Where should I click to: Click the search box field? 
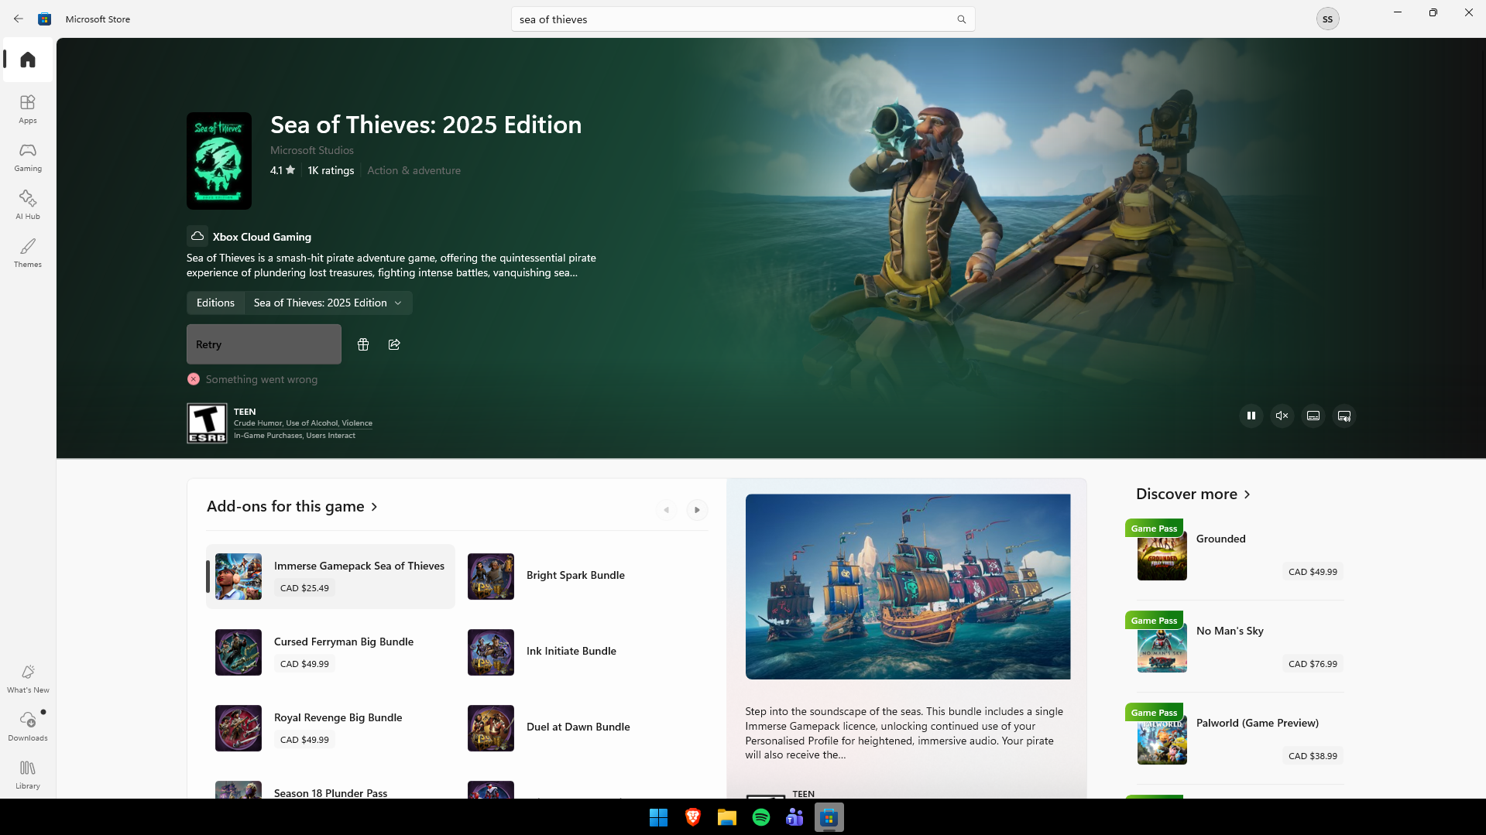tap(743, 19)
